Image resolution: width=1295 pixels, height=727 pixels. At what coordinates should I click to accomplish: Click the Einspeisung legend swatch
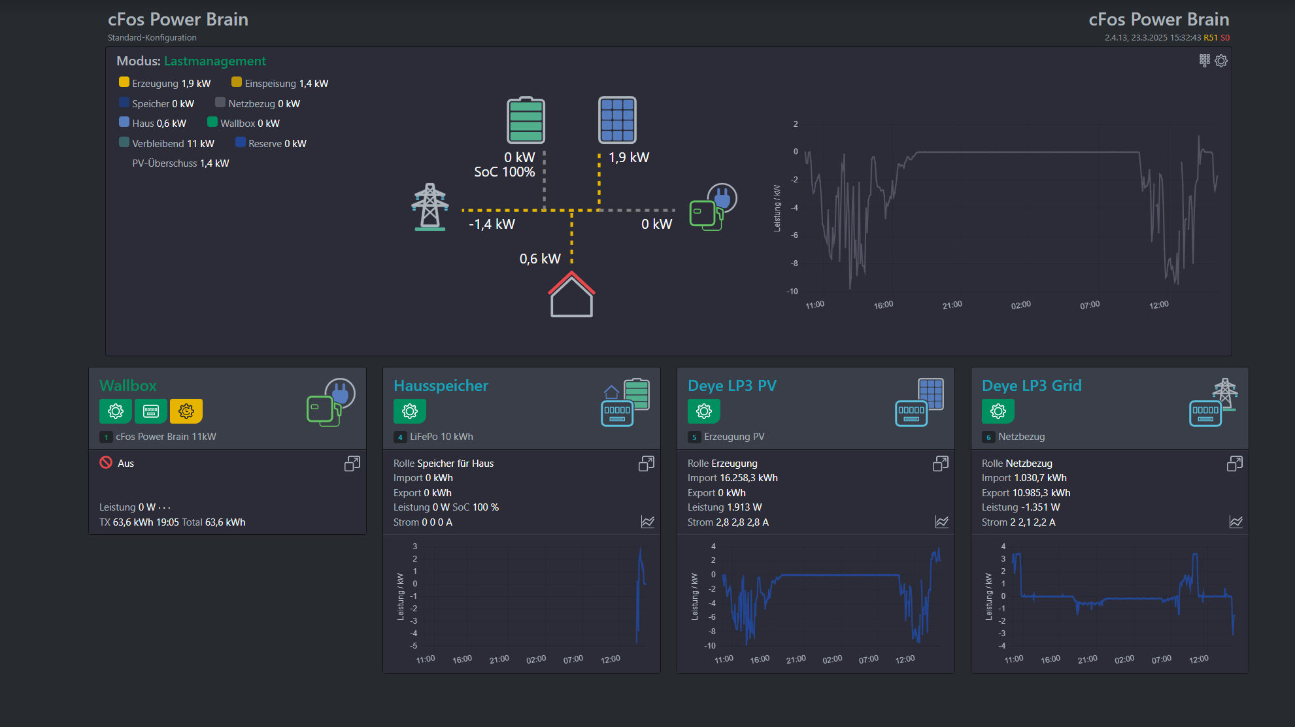[237, 82]
